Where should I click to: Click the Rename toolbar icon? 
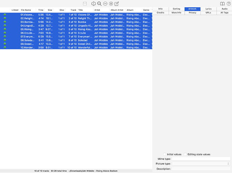[93, 3]
